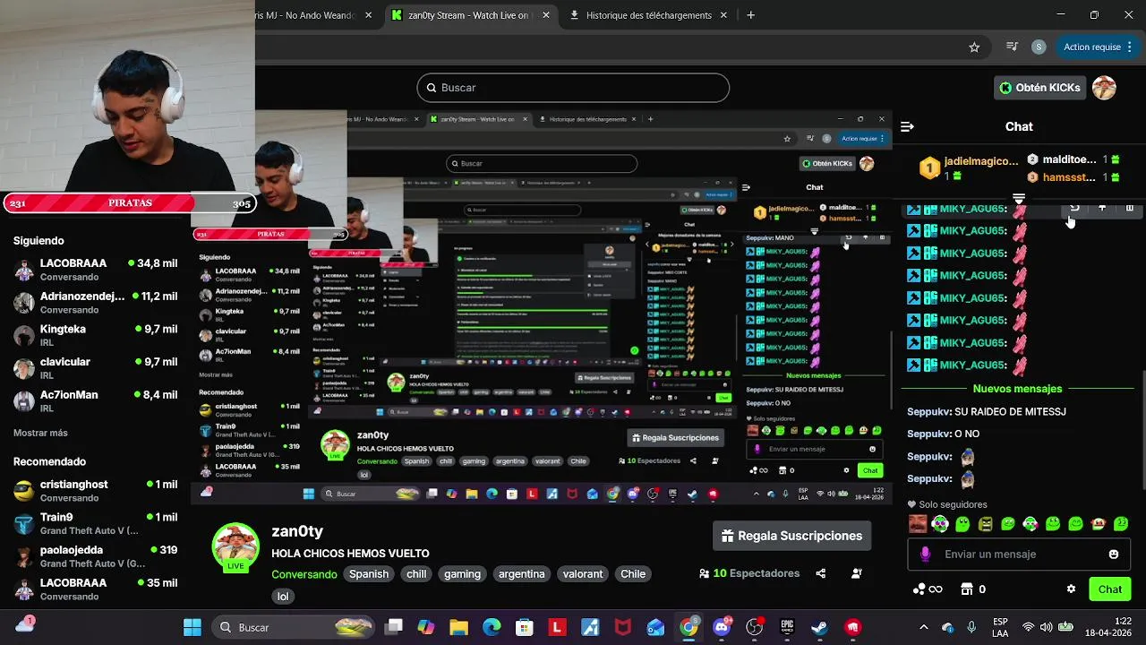The image size is (1146, 645).
Task: Select the Spanish tag
Action: [369, 573]
